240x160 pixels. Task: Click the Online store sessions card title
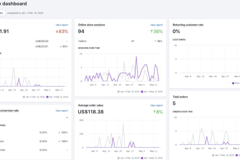(x=91, y=25)
